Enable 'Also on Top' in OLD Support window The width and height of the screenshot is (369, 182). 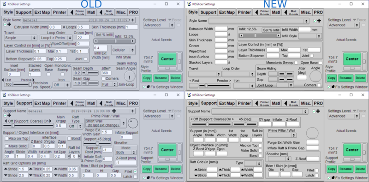tap(6, 139)
